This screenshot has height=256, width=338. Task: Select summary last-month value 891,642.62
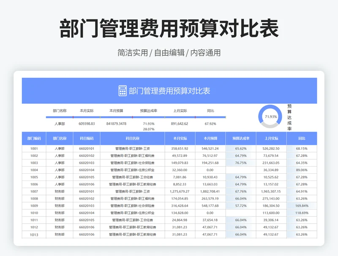[179, 124]
